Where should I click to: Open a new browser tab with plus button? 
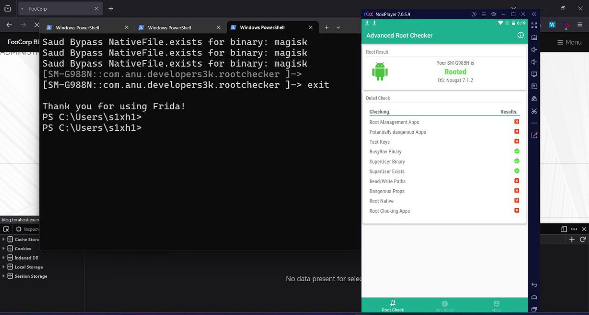111,8
